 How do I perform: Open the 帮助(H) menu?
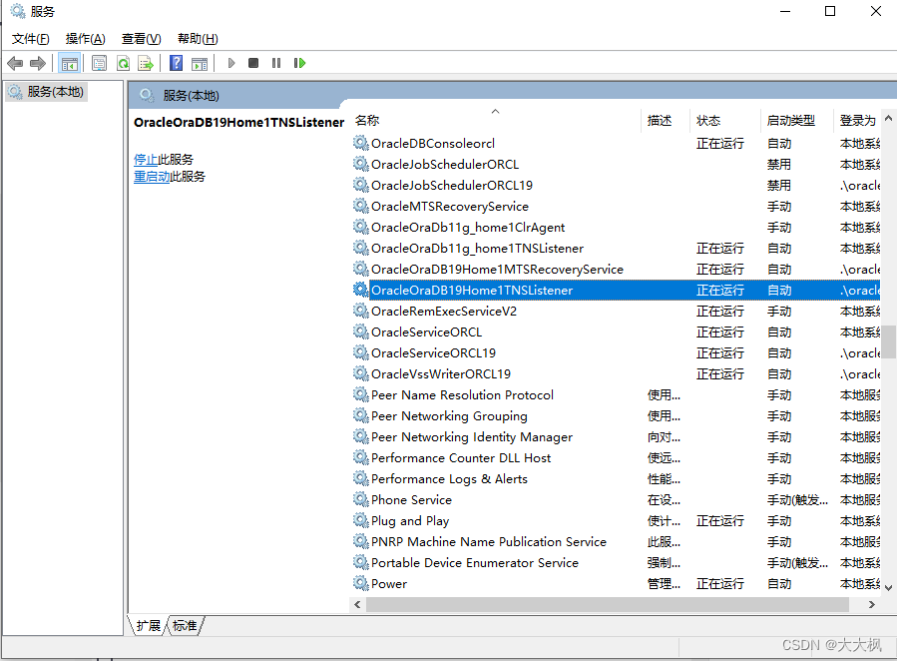click(x=198, y=39)
